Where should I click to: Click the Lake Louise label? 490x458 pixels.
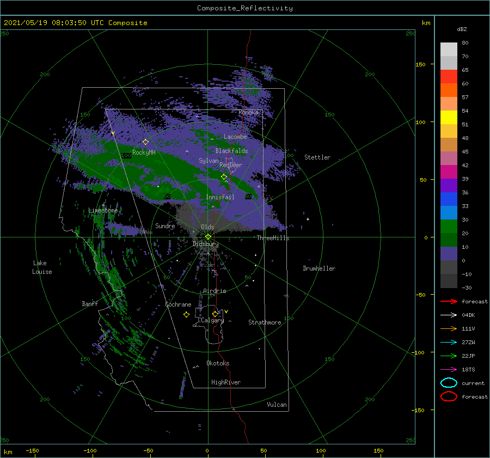[x=42, y=267]
